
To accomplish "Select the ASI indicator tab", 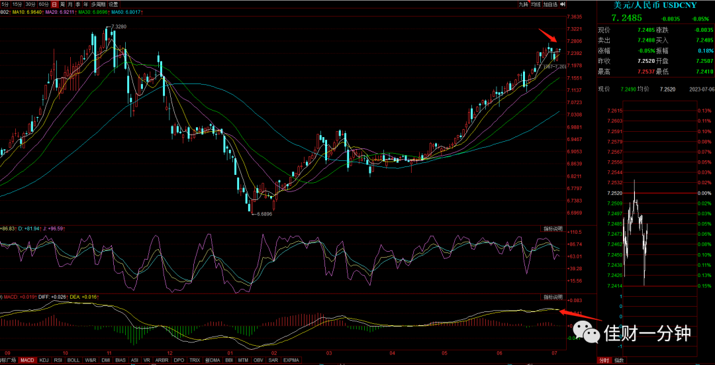I will pyautogui.click(x=134, y=360).
